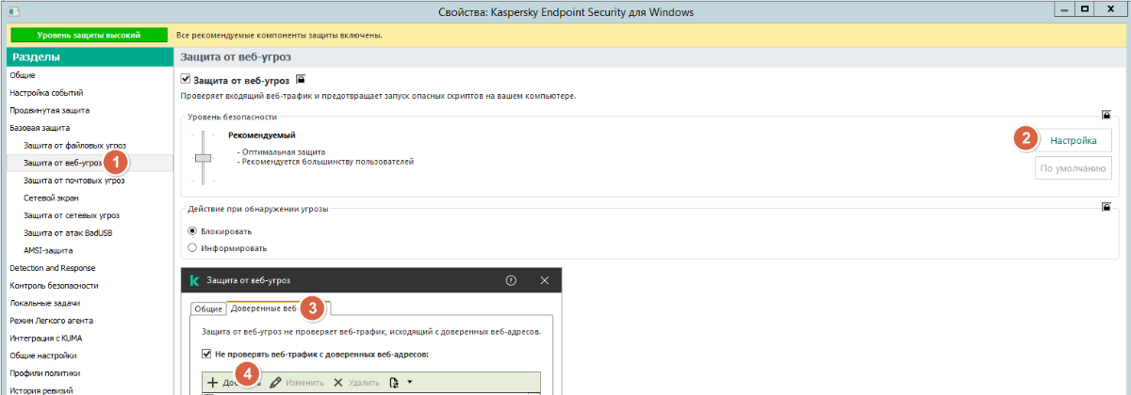Toggle the Защита от веб-угроз checkbox
Image resolution: width=1131 pixels, height=395 pixels.
186,80
